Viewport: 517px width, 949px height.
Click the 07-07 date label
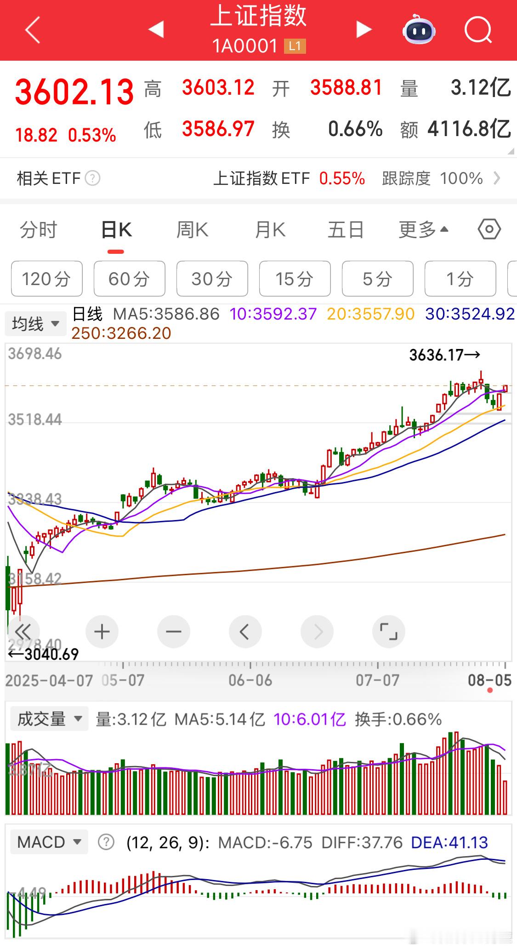pos(378,680)
